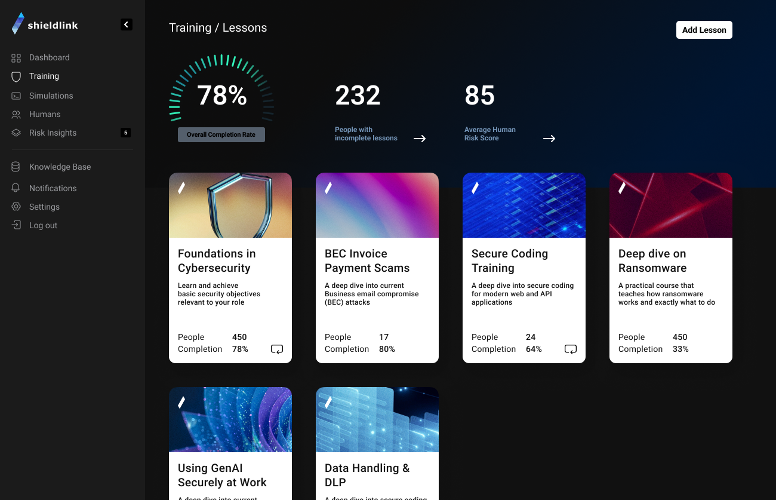
Task: Open the Deep dive on Ransomware thumbnail
Action: (671, 205)
